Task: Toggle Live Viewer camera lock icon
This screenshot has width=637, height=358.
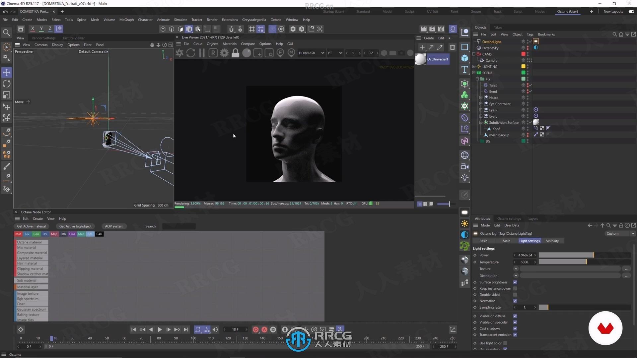Action: tap(236, 53)
